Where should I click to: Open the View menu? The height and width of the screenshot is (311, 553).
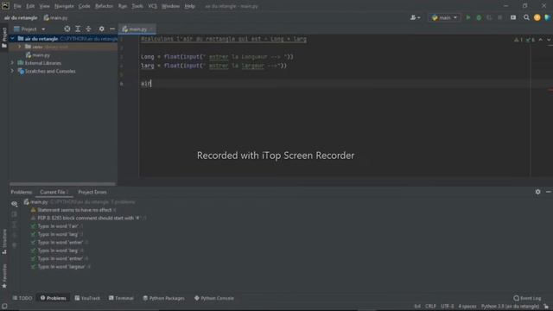[44, 6]
